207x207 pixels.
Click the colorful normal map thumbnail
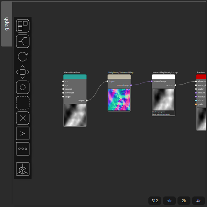tap(119, 99)
